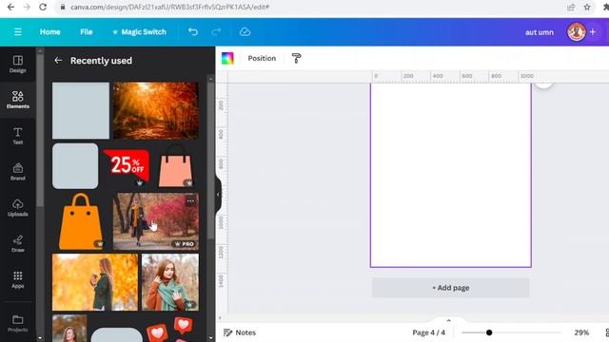Screen dimensions: 609x342
Task: Reload the browser page
Action: (43, 7)
